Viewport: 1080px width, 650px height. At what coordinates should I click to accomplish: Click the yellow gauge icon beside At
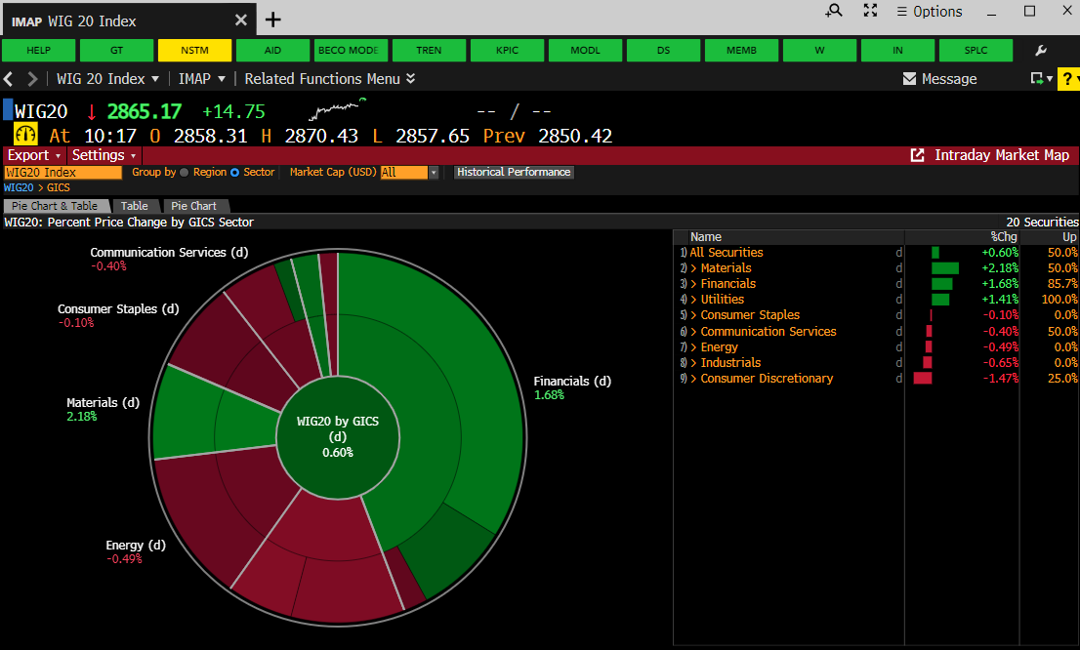[26, 136]
